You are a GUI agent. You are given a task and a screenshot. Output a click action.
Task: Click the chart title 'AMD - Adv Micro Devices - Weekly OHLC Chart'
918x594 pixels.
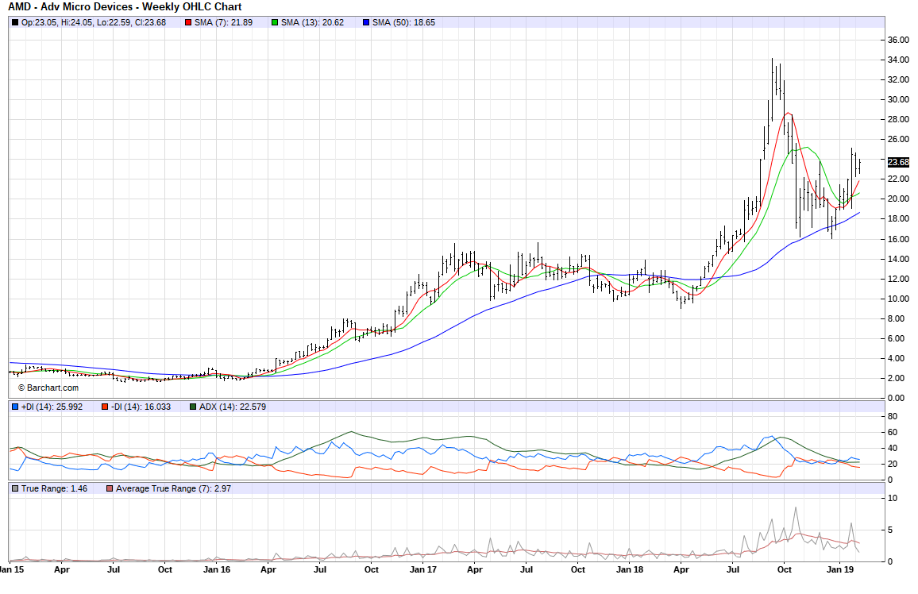125,7
